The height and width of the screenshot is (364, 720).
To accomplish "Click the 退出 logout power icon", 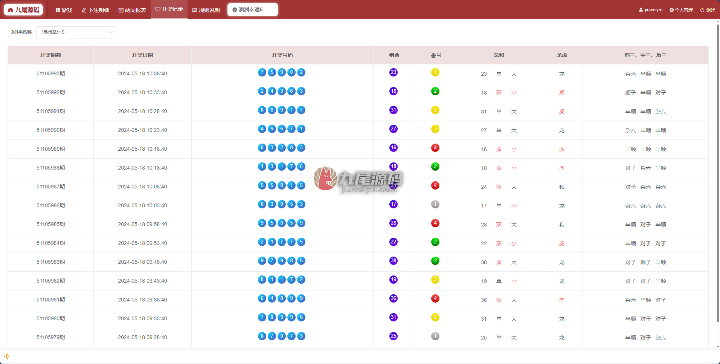I will pos(702,10).
